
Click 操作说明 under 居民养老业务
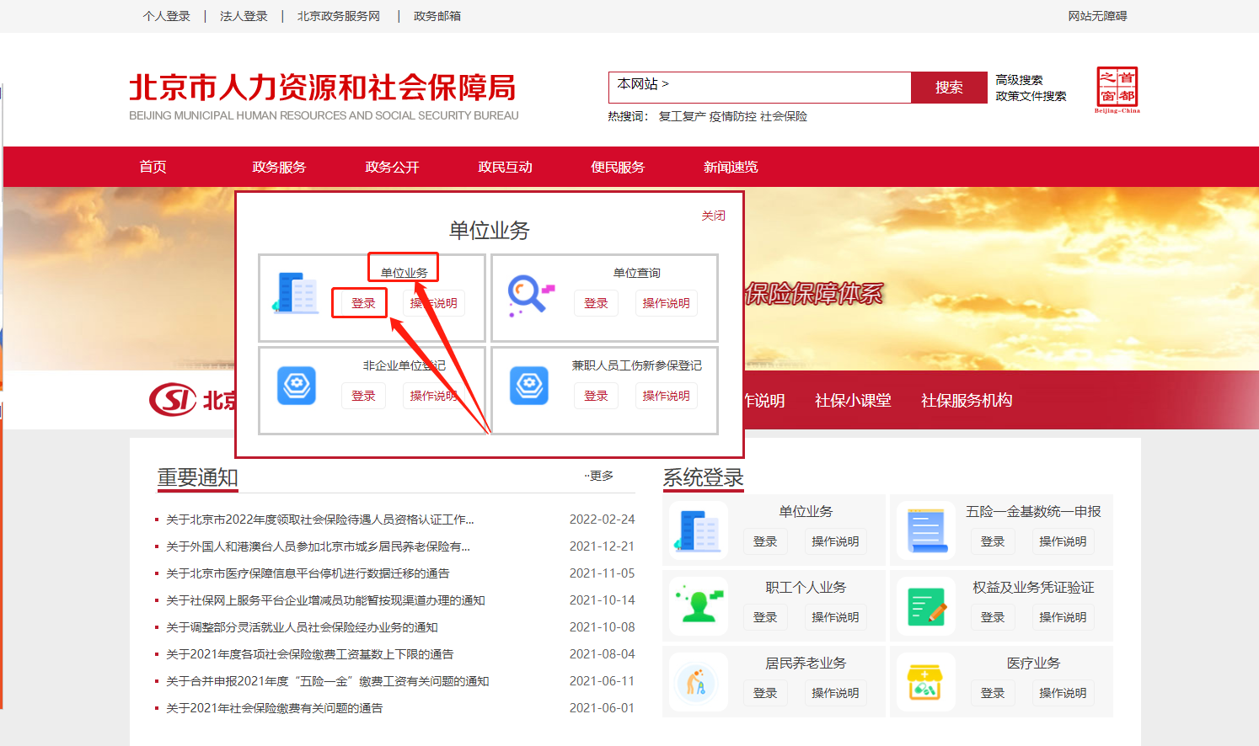pos(835,693)
